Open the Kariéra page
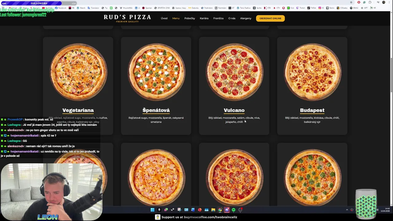This screenshot has height=221, width=393. click(204, 18)
